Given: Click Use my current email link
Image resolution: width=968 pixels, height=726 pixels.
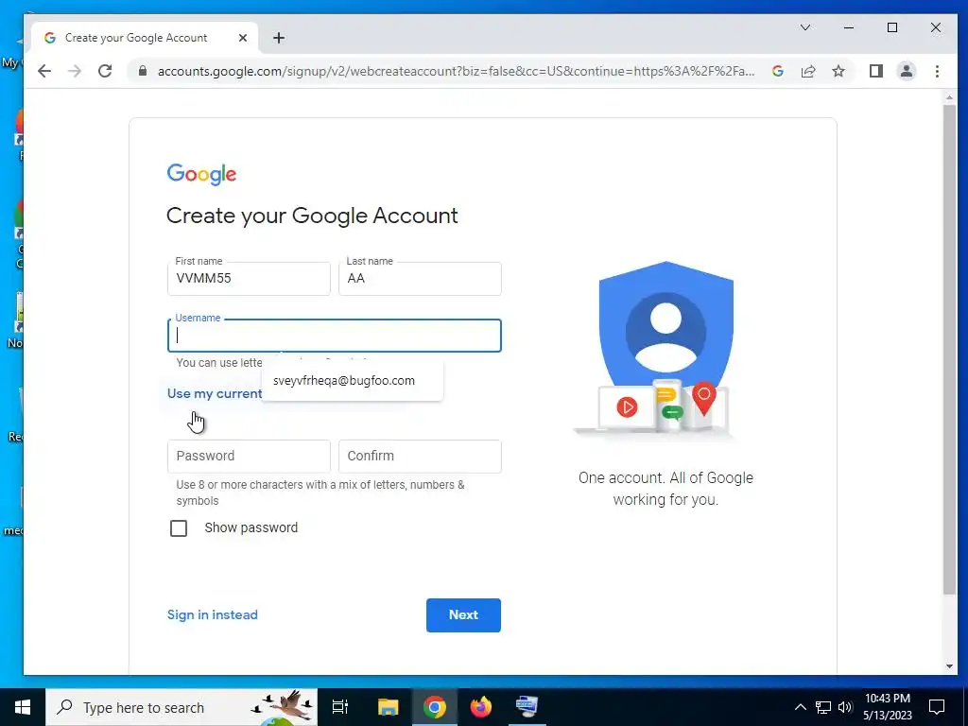Looking at the screenshot, I should pos(215,394).
